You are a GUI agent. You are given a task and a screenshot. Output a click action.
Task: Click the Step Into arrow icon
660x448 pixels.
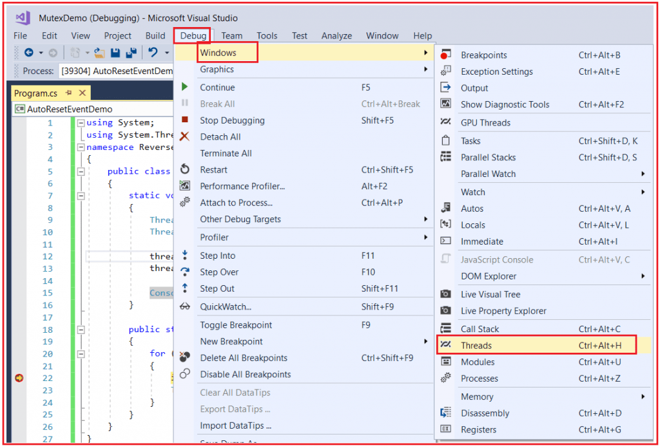coord(185,256)
